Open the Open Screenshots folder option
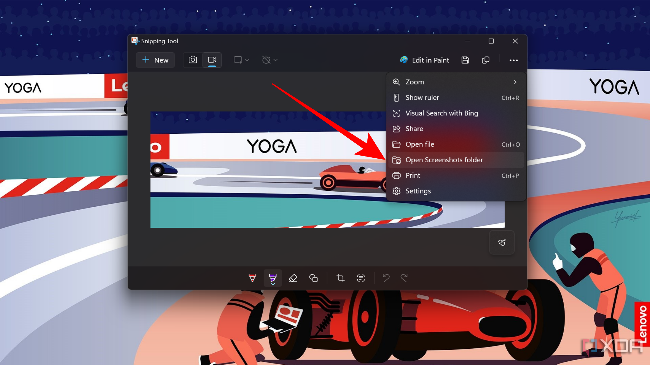This screenshot has width=650, height=365. 444,159
